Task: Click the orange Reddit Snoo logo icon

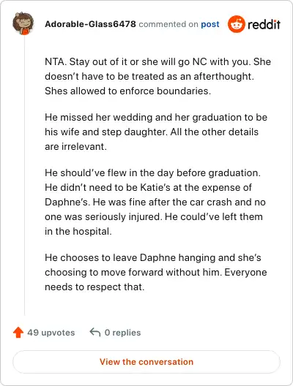Action: pyautogui.click(x=237, y=24)
